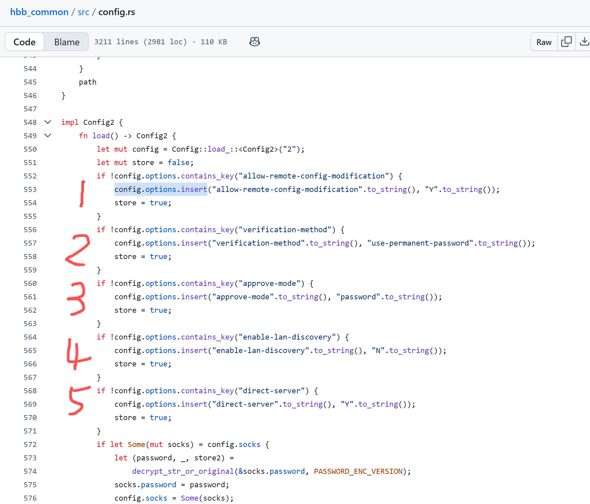Click PASSWORD_ENC_VERSION constant on line 574
Viewport: 590px width, 504px height.
pyautogui.click(x=358, y=471)
